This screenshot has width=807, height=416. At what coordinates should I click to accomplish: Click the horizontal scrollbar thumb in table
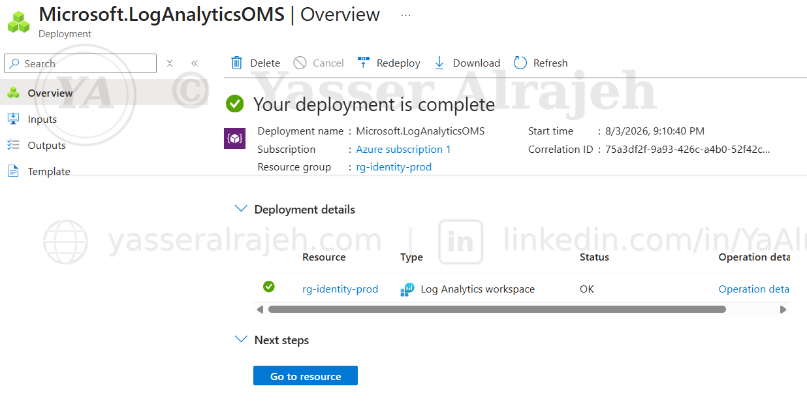(x=497, y=309)
